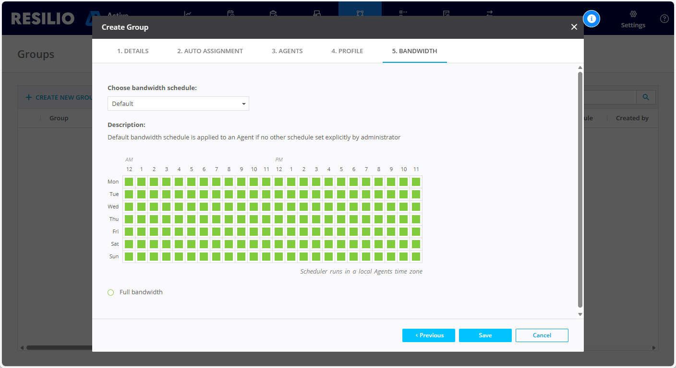Click the magnifier search icon

tap(646, 97)
